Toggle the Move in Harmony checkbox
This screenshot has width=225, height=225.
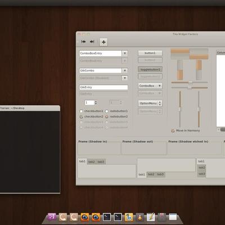(173, 130)
